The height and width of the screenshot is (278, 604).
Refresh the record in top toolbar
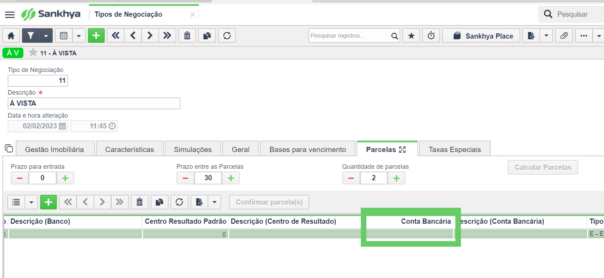[x=227, y=35]
